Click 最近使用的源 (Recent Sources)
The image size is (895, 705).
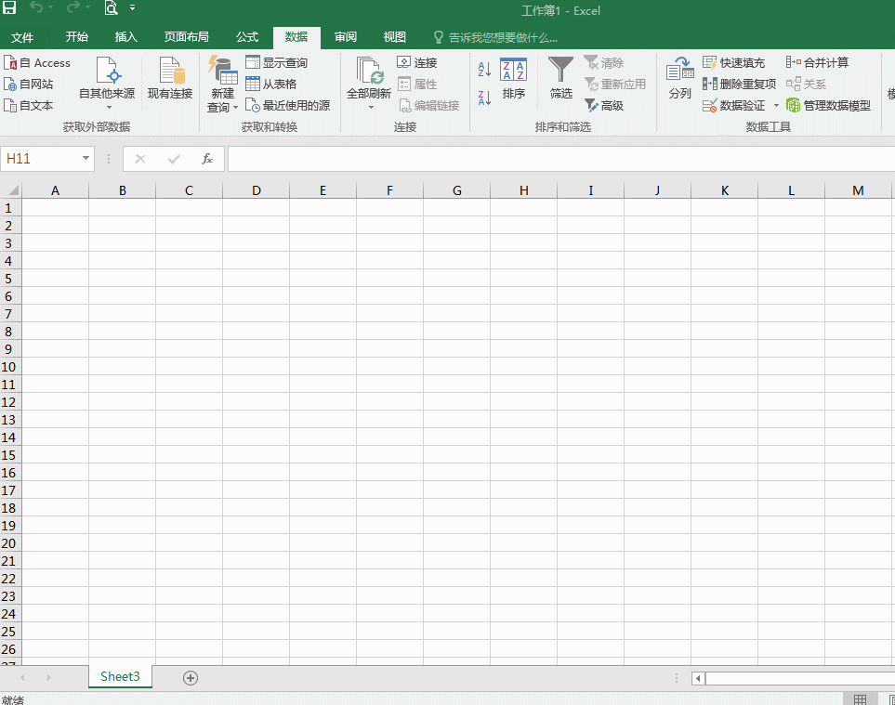[288, 106]
